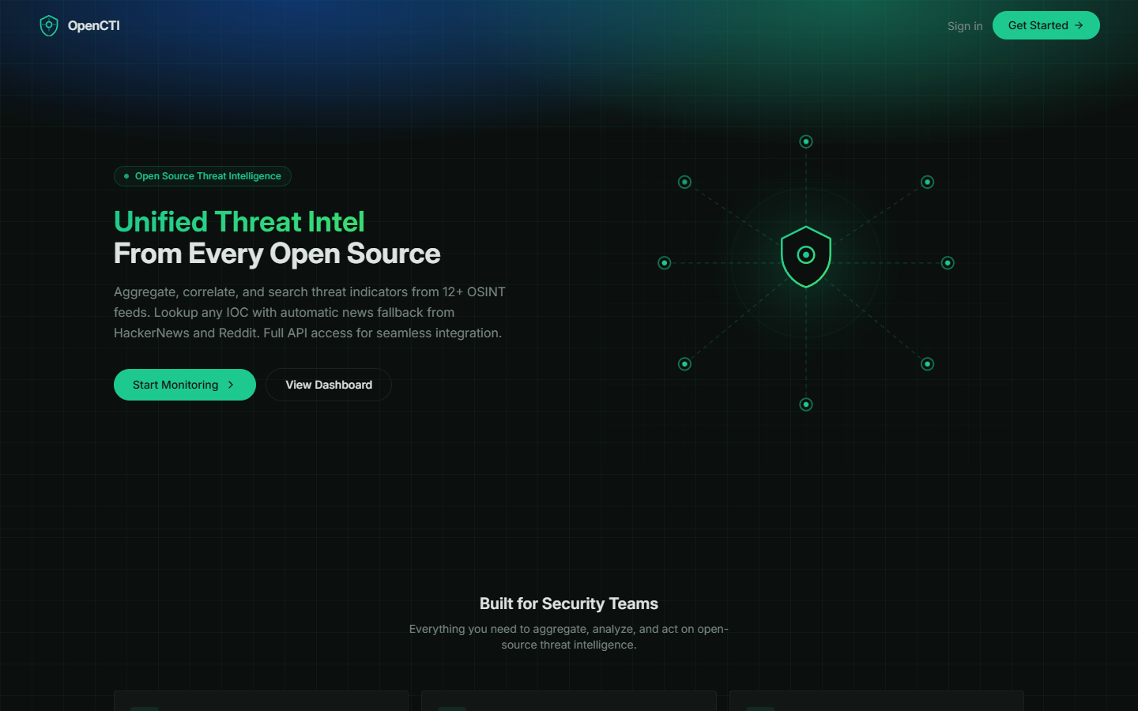Screen dimensions: 1138x711
Task: Click the lower-right node of the threat graph
Action: [x=927, y=364]
